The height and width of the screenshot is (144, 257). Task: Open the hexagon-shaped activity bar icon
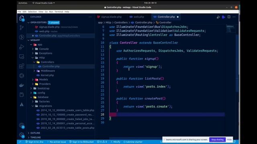pos(22,76)
